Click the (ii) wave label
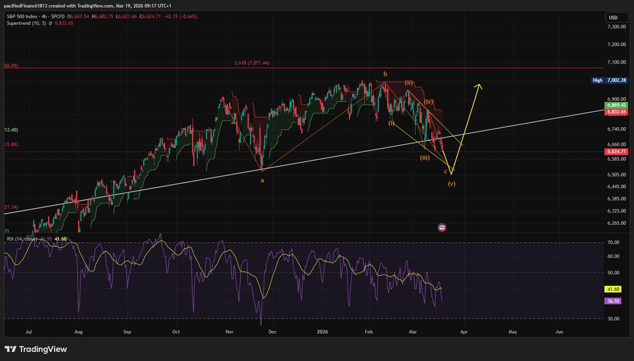The height and width of the screenshot is (361, 634). (409, 82)
